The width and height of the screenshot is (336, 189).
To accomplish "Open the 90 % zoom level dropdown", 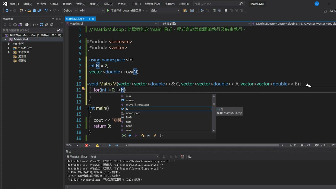I will click(72, 145).
